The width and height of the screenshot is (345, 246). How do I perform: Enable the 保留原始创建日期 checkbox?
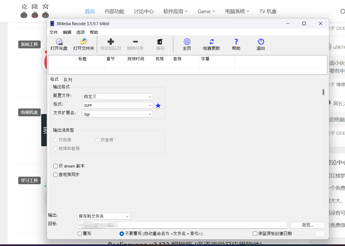click(255, 234)
